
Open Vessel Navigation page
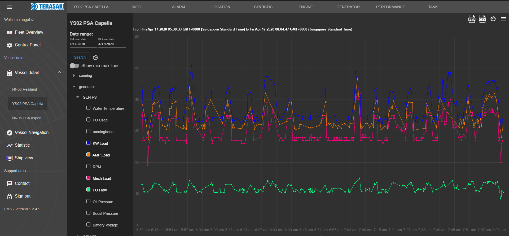tap(32, 133)
